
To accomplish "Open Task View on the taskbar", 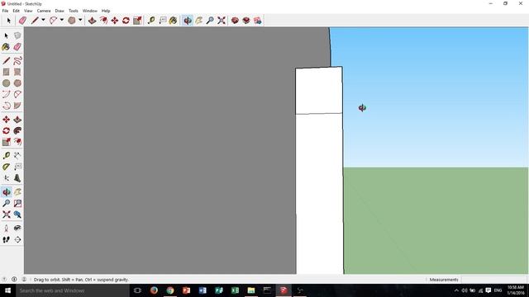I will 137,290.
